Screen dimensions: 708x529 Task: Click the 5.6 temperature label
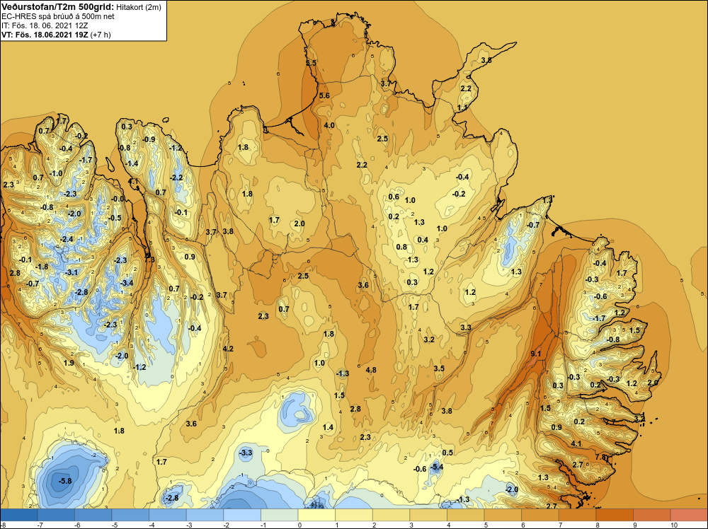[x=324, y=95]
